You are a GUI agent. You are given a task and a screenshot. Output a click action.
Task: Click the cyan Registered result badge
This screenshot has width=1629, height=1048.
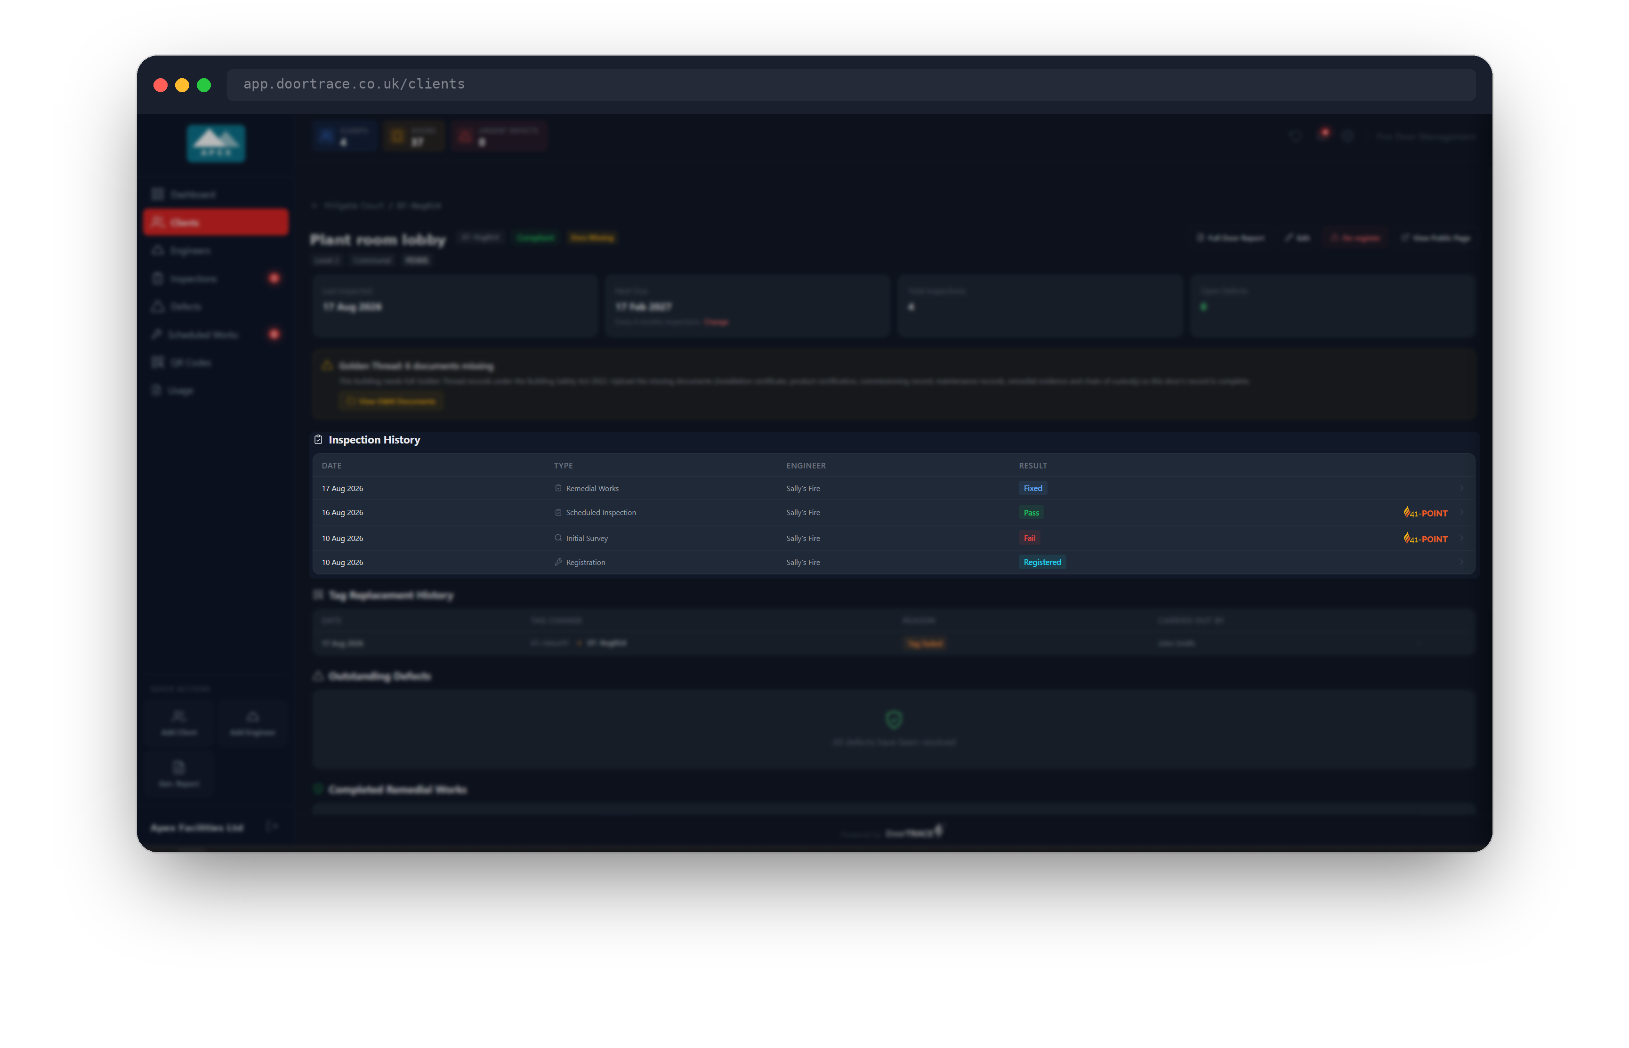pyautogui.click(x=1042, y=562)
